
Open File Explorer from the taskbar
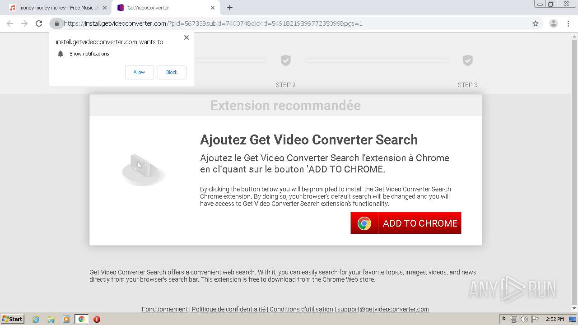[51, 319]
